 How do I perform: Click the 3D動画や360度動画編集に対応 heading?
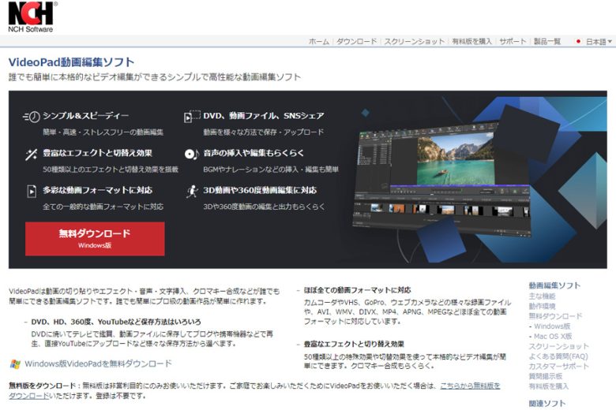260,190
